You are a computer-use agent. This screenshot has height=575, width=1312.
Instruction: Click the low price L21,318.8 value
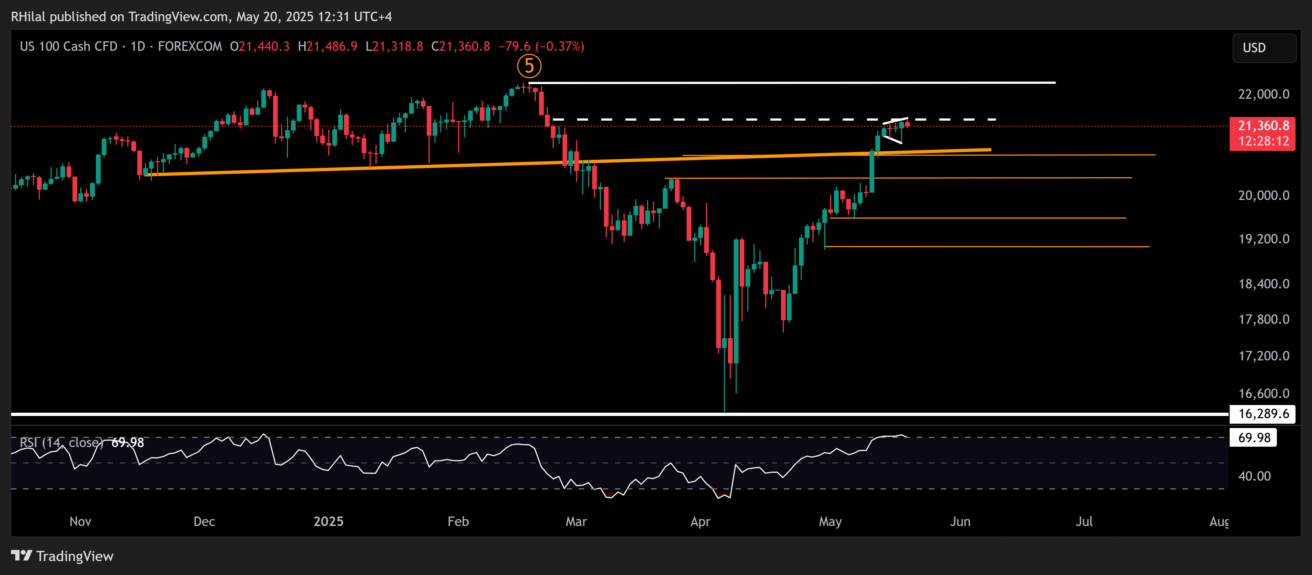395,46
